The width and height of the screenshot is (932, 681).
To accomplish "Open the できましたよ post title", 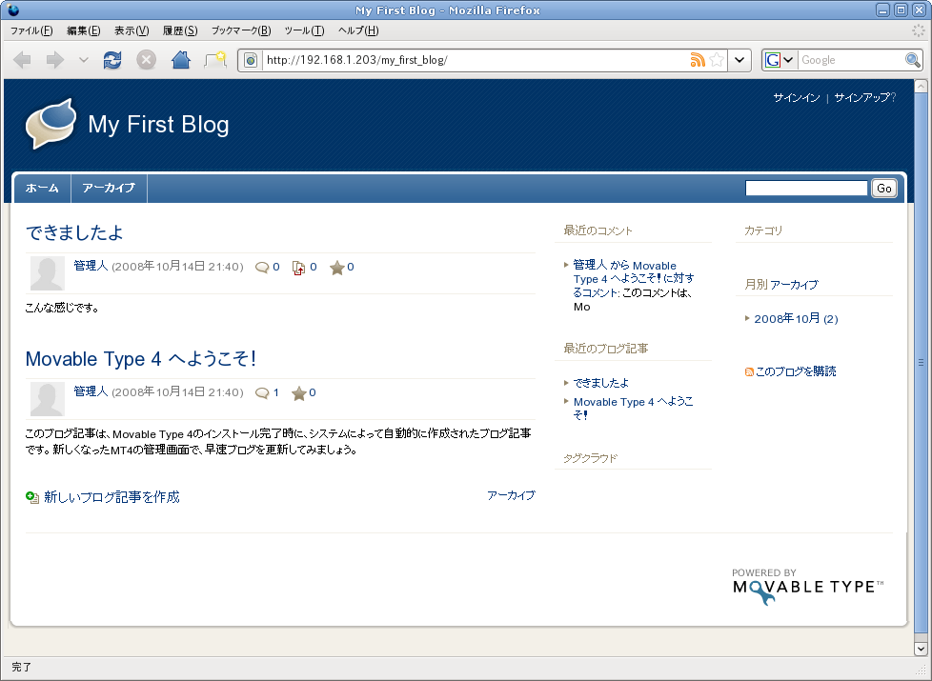I will coord(74,232).
